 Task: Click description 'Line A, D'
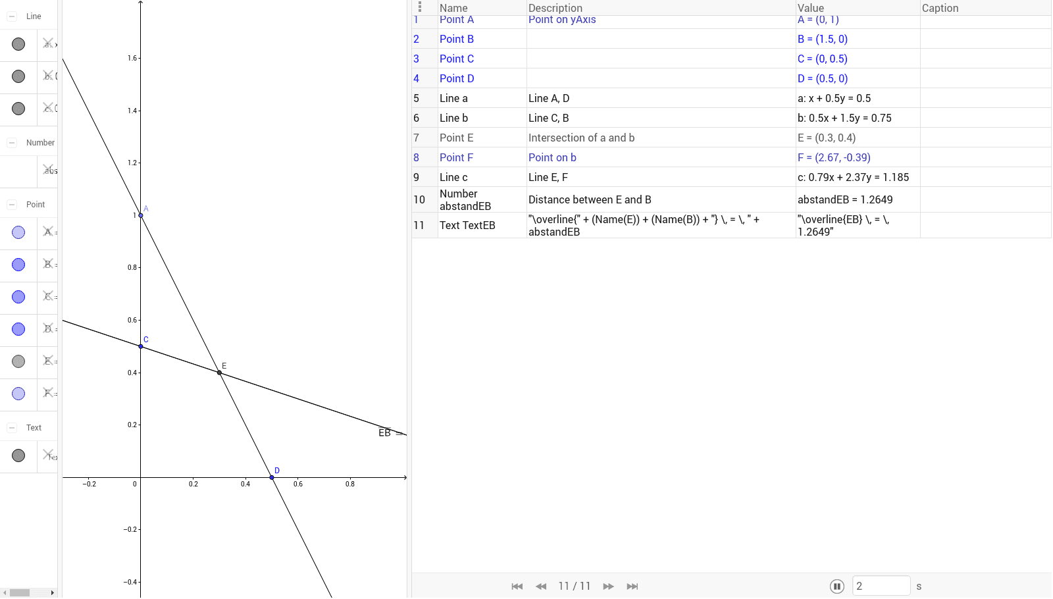tap(549, 98)
